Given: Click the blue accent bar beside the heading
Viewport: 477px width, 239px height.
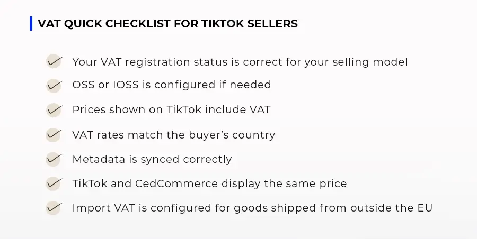Looking at the screenshot, I should [31, 24].
